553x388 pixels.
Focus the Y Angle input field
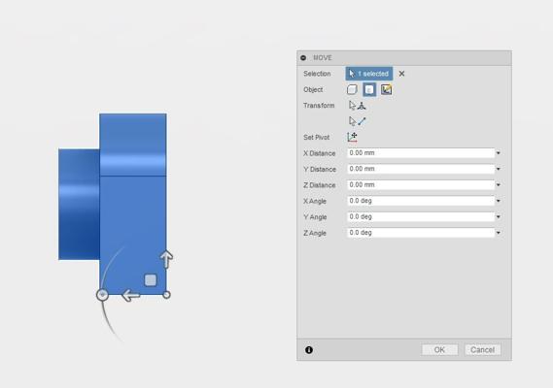click(x=421, y=217)
